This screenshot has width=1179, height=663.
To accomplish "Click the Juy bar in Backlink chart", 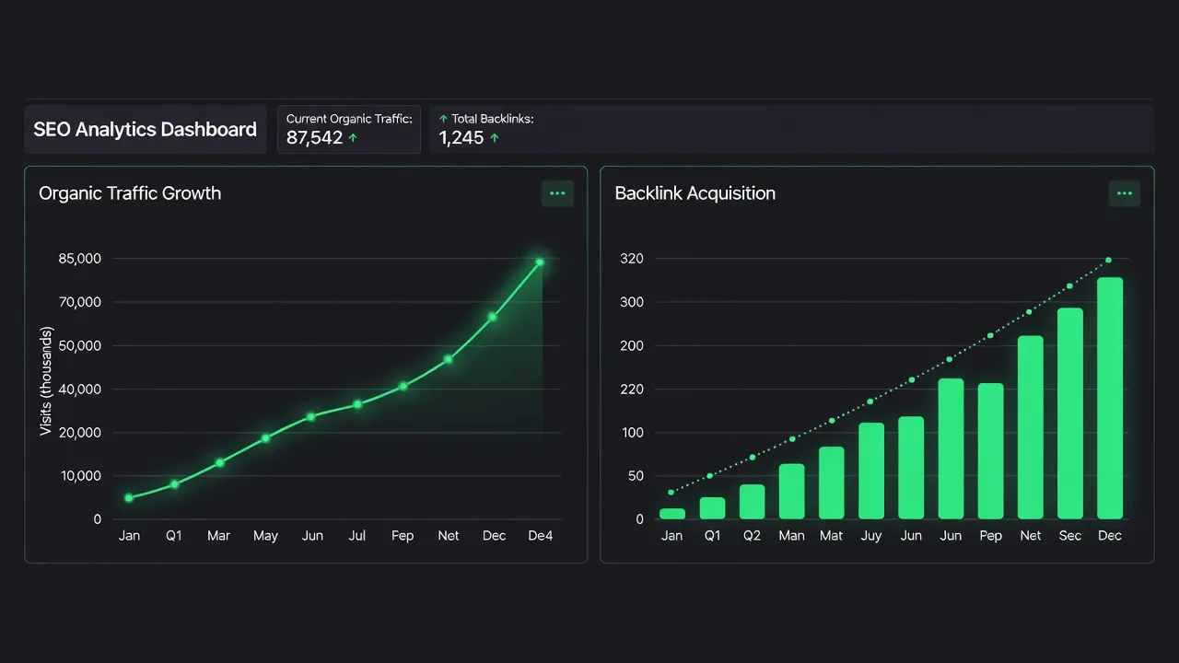I will point(871,471).
